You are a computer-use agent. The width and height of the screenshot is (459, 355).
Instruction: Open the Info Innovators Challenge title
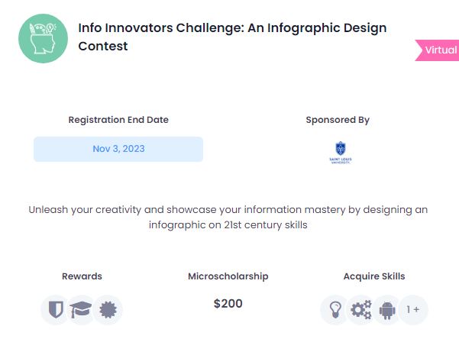[232, 37]
